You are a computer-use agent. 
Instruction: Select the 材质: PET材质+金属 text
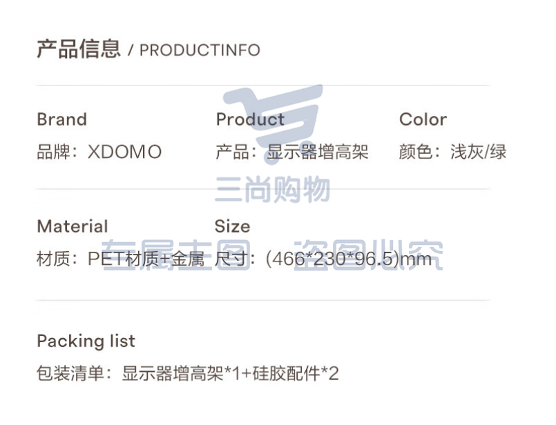coord(121,259)
